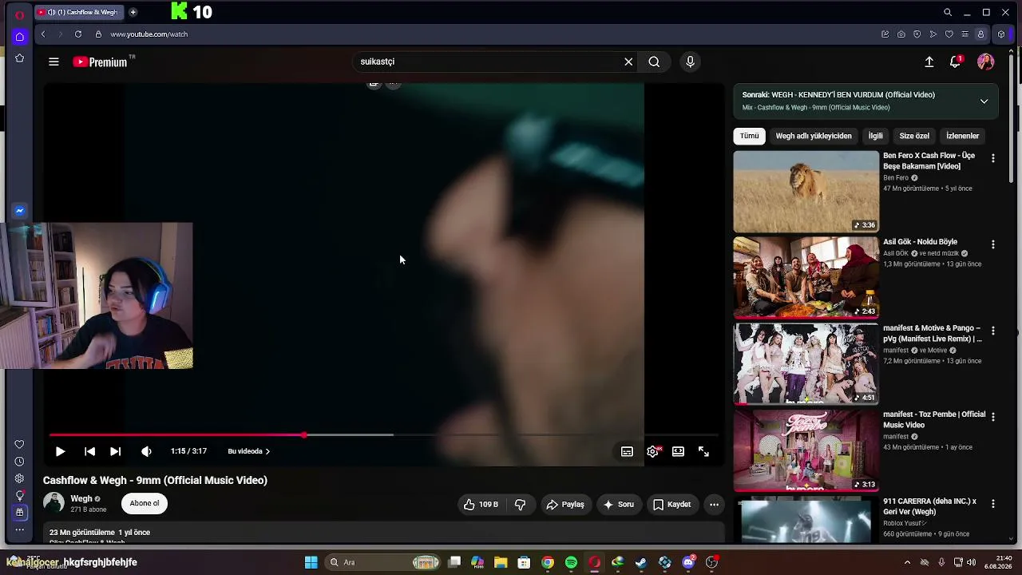Open options menu for '911 CARERRA' video
The width and height of the screenshot is (1022, 575).
[993, 504]
